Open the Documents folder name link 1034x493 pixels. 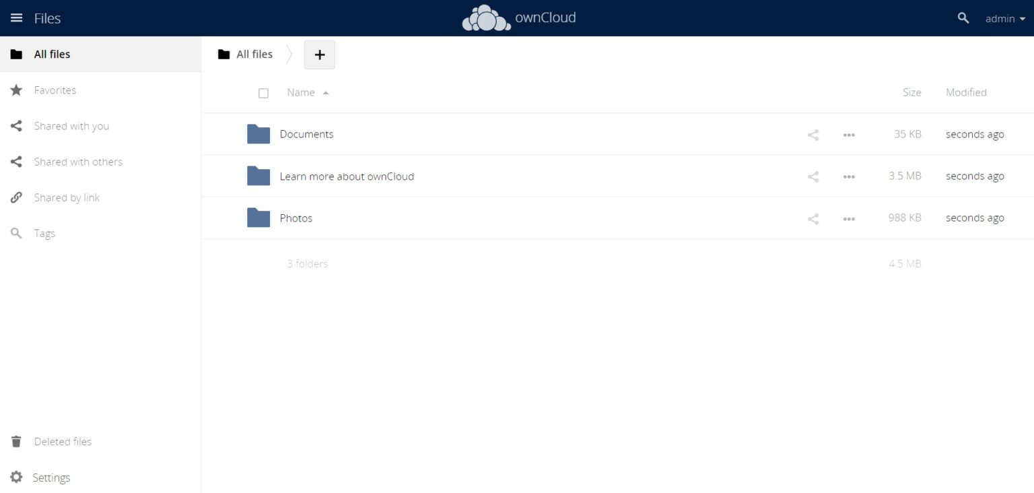[x=306, y=134]
